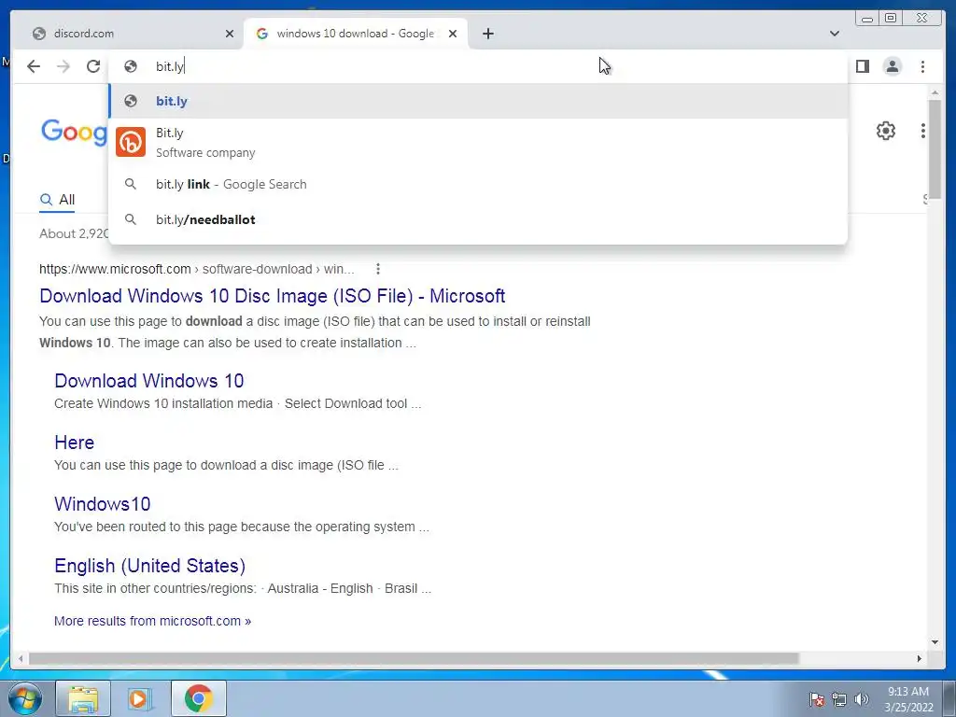Select the All search results tab

click(x=57, y=200)
